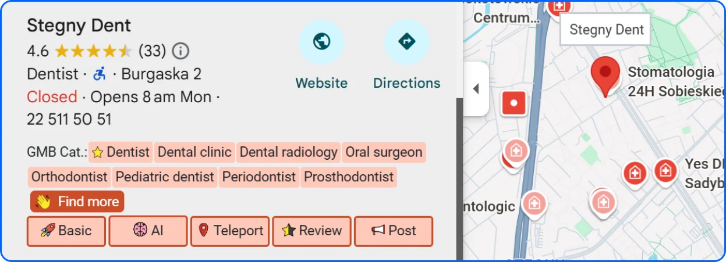Click the AI brain button

click(148, 231)
